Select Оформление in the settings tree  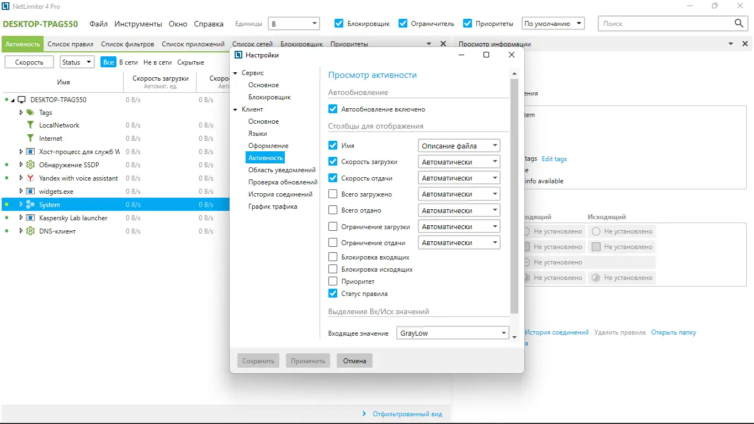(x=268, y=146)
